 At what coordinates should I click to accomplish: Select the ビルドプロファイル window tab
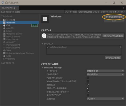tap(9, 8)
